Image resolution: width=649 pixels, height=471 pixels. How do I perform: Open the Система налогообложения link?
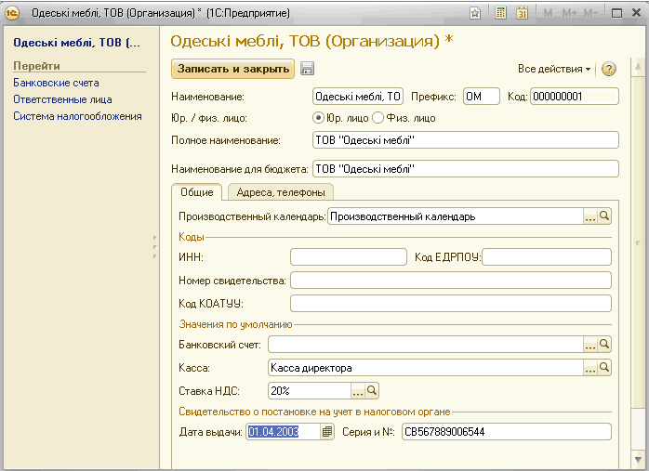[77, 116]
